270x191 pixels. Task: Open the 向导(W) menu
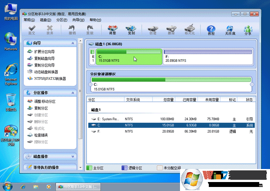78,20
